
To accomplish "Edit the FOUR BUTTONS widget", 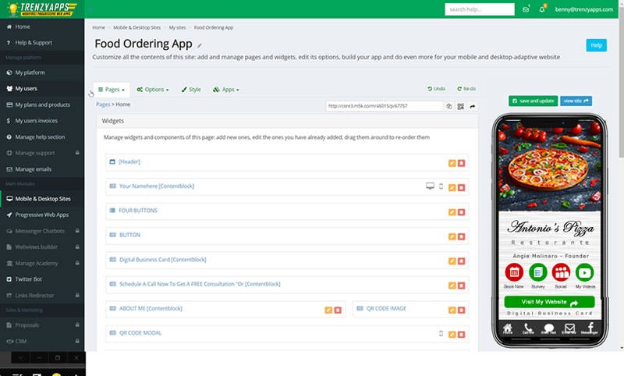I will click(x=452, y=211).
